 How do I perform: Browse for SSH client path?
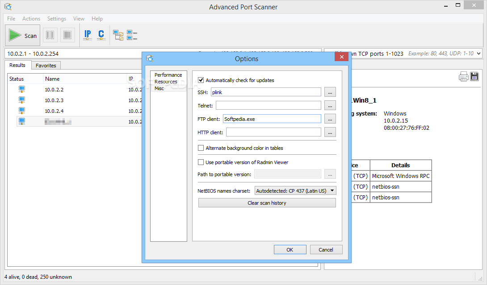click(330, 92)
